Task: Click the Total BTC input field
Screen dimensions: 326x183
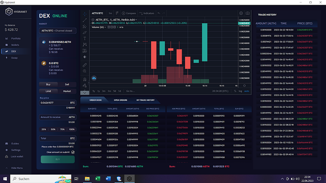Action: 58,138
